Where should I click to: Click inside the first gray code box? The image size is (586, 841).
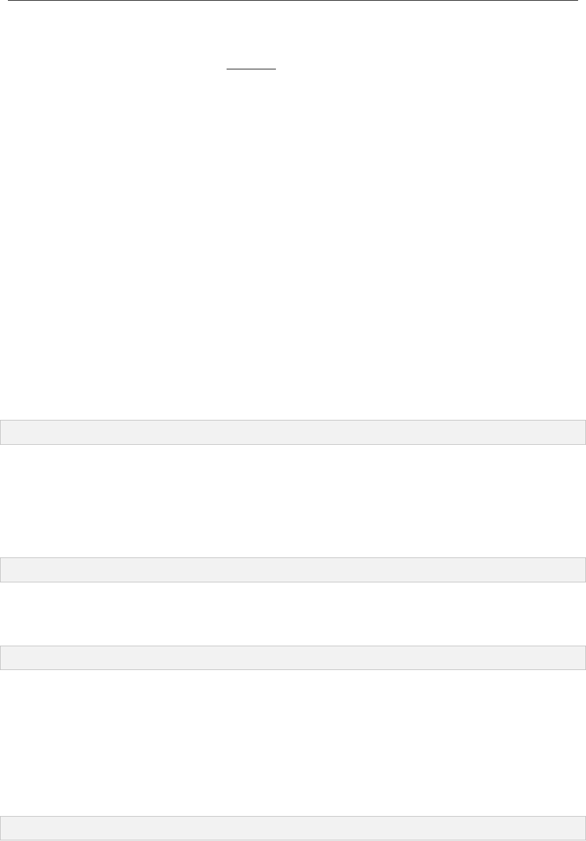(x=293, y=432)
